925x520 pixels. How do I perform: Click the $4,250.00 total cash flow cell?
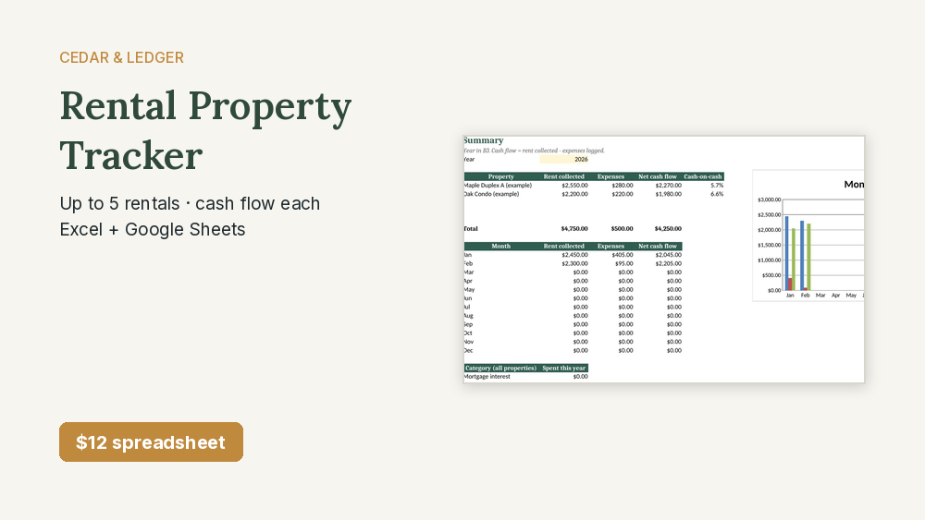[x=668, y=228]
